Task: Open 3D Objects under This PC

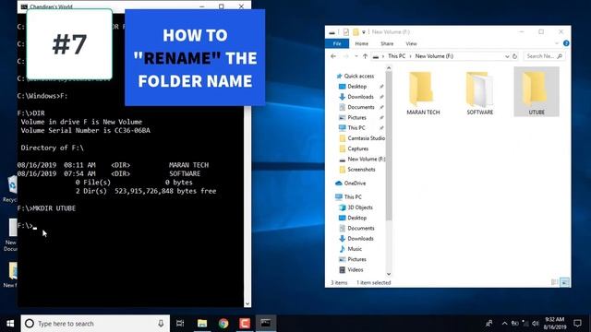Action: click(359, 207)
